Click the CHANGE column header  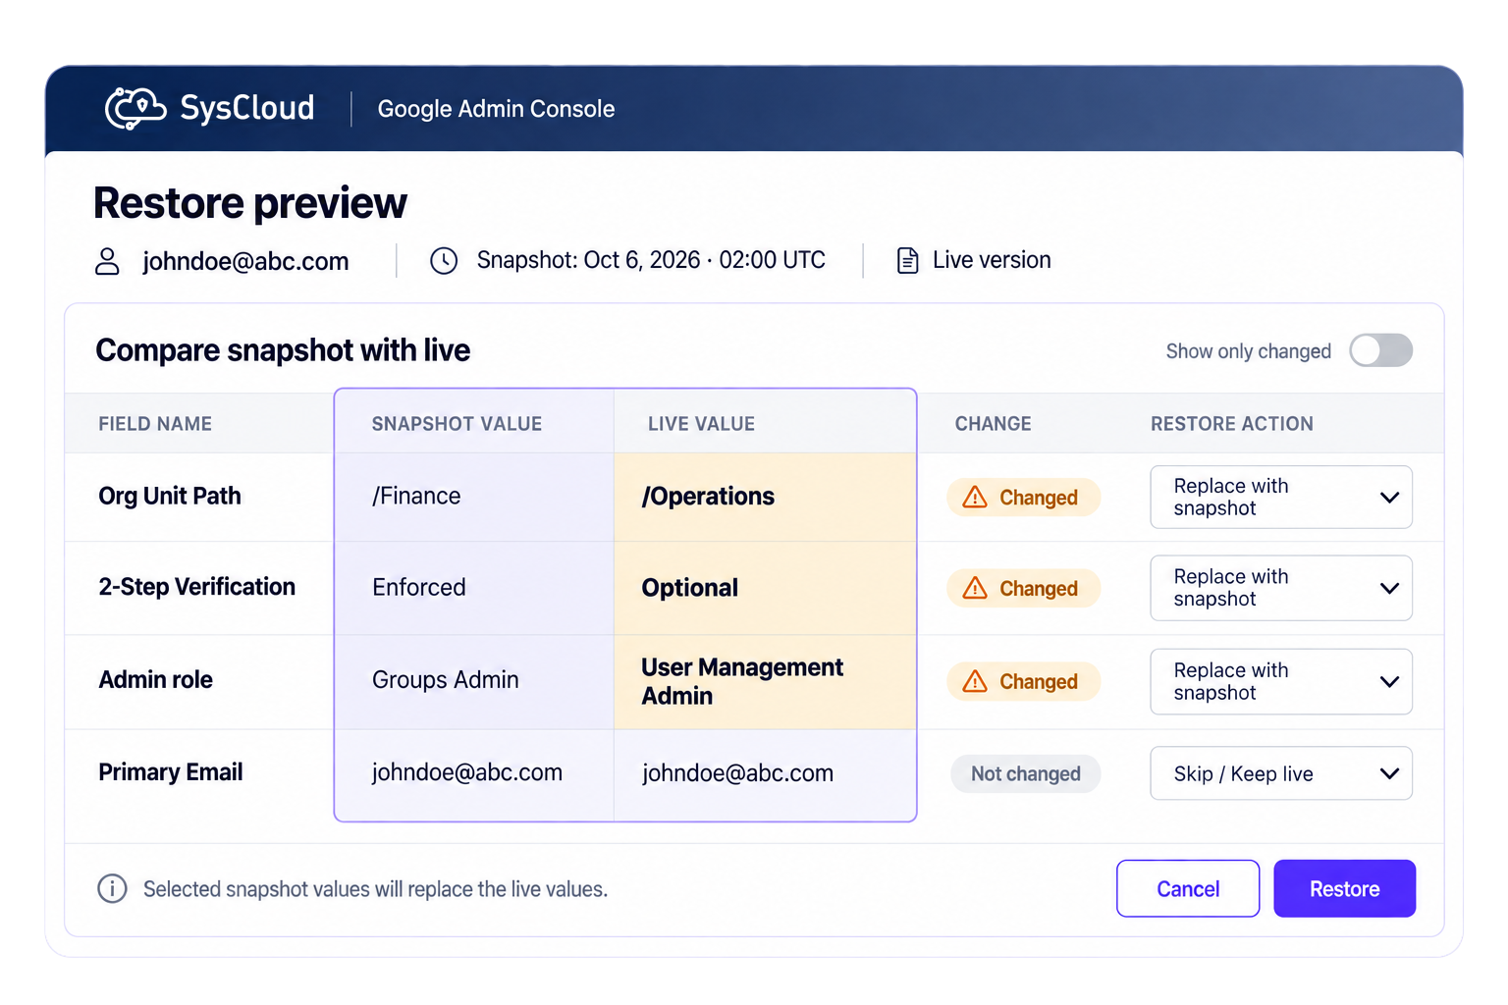pyautogui.click(x=993, y=424)
